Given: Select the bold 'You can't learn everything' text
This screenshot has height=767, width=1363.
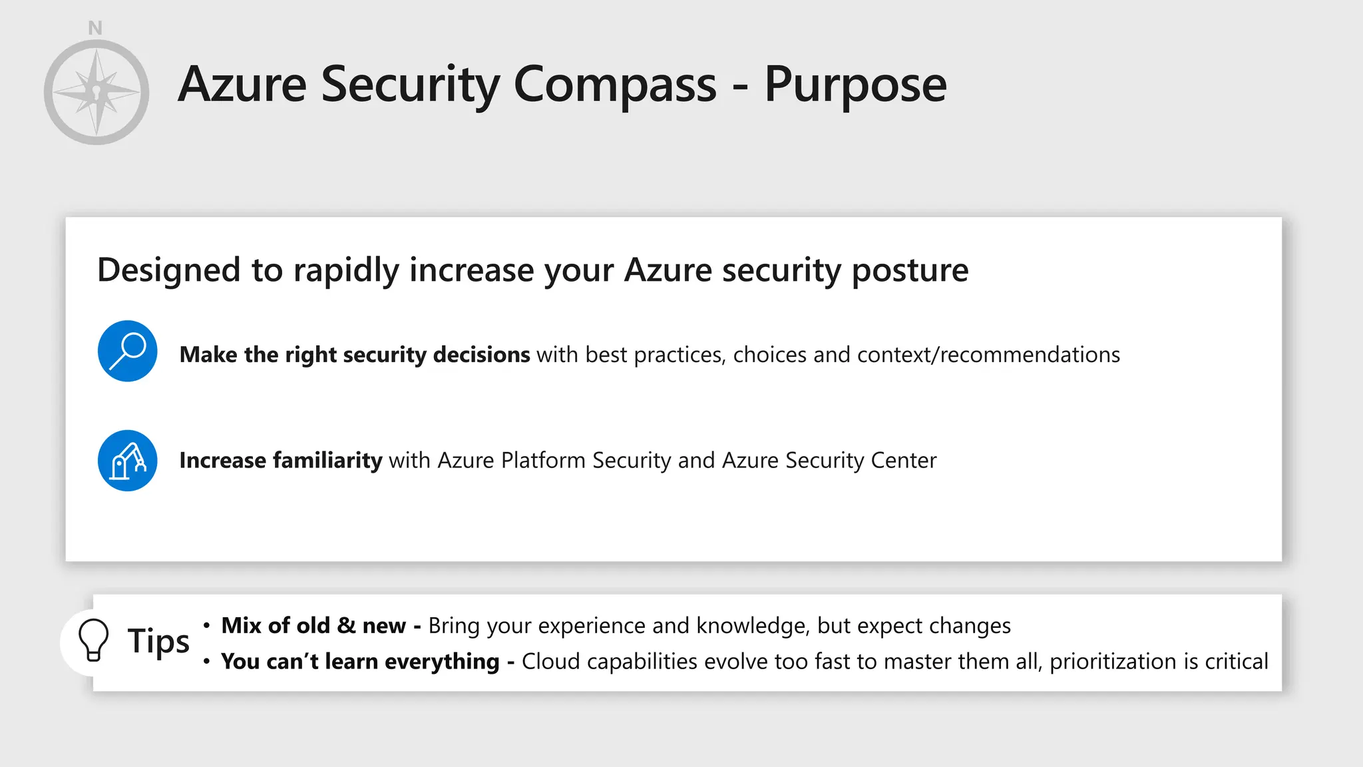Looking at the screenshot, I should tap(360, 662).
